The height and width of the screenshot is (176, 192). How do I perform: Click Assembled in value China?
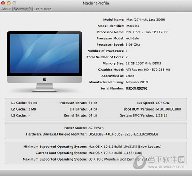[x=130, y=76]
